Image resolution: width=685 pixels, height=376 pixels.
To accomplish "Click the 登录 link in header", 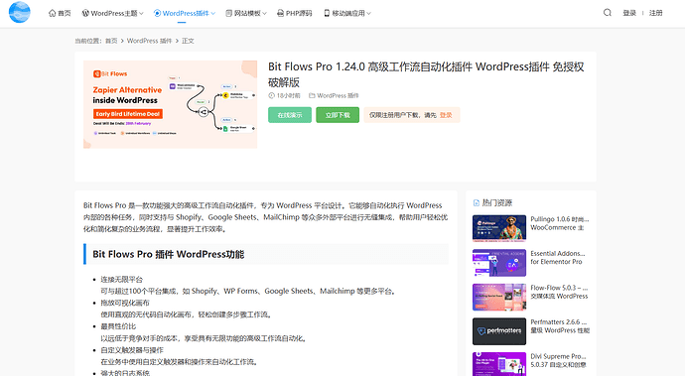I will click(x=629, y=13).
